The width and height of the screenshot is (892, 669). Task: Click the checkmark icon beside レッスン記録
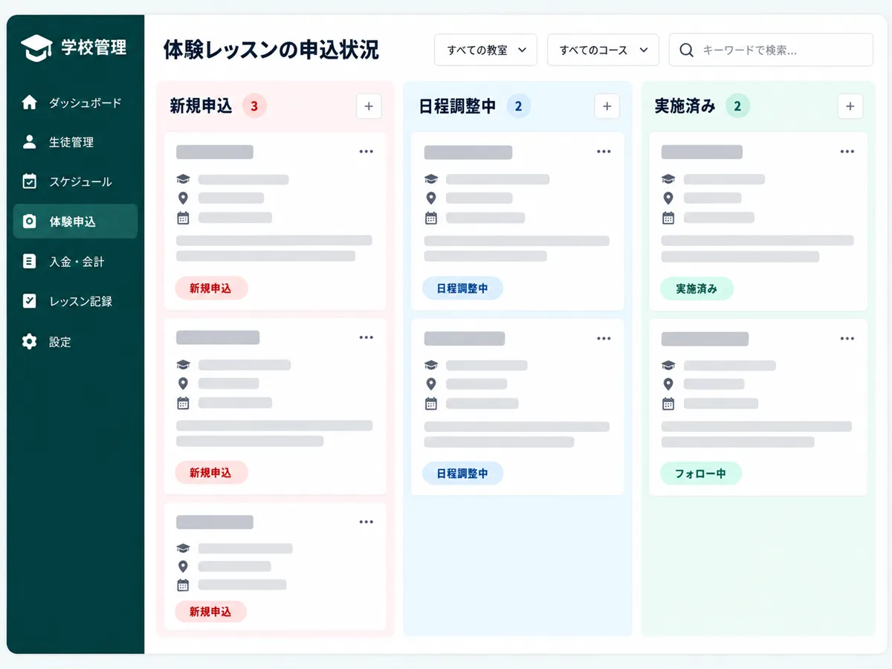29,301
